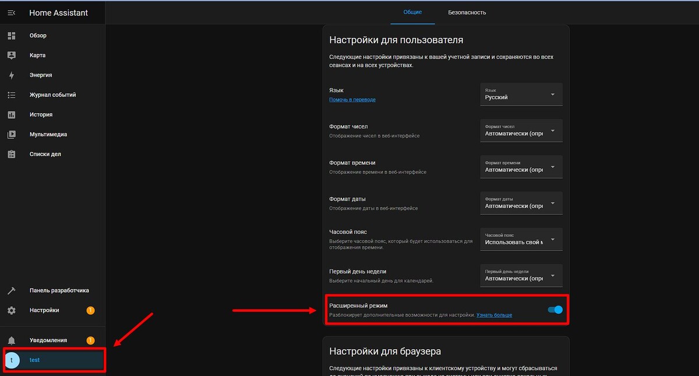
Task: Switch to the Общие tab
Action: [412, 12]
